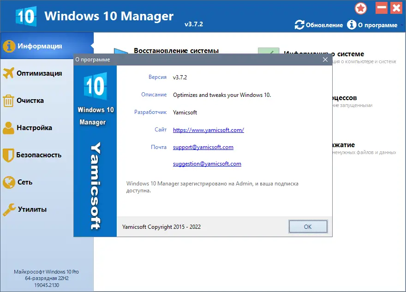Click the wrench Utilities icon
This screenshot has height=292, width=406.
(9, 210)
